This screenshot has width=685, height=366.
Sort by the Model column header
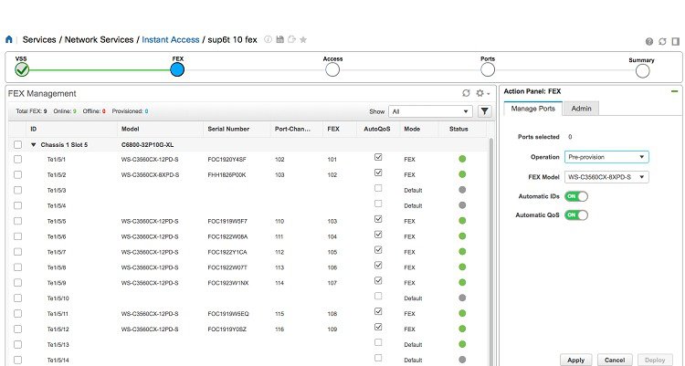click(131, 129)
